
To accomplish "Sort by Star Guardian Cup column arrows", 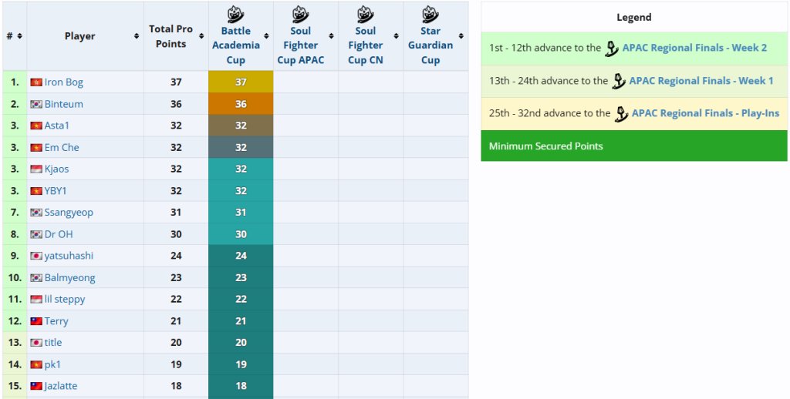I will (x=461, y=36).
